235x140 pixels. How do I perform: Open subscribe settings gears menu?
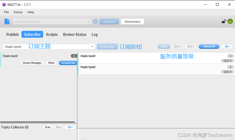[x=227, y=46]
